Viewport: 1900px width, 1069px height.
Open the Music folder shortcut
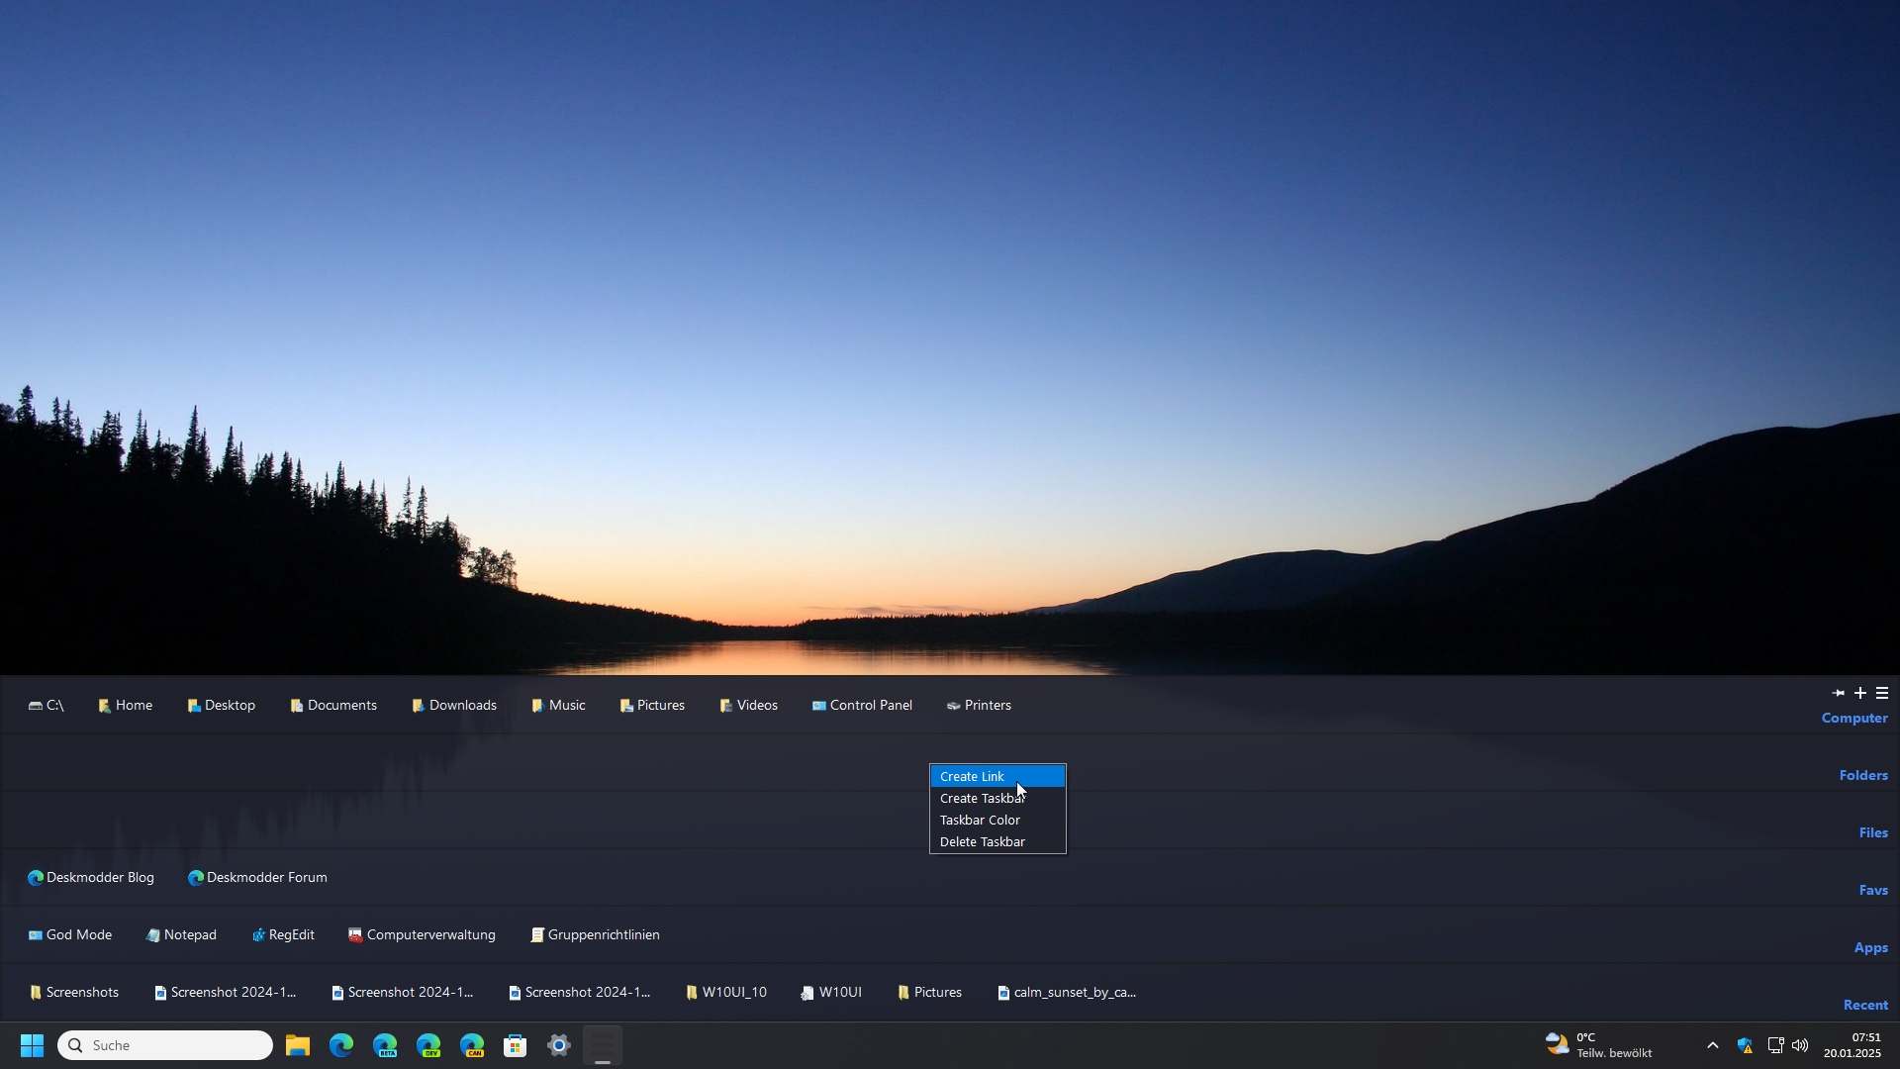click(558, 706)
